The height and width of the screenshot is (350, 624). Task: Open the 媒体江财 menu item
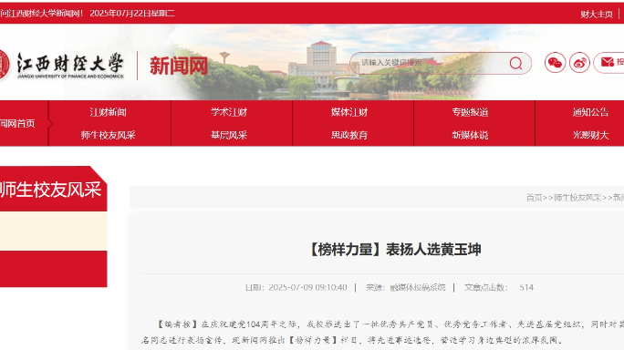click(349, 112)
